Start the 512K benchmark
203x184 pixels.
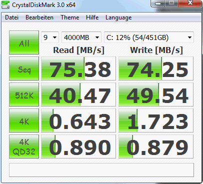tap(24, 94)
